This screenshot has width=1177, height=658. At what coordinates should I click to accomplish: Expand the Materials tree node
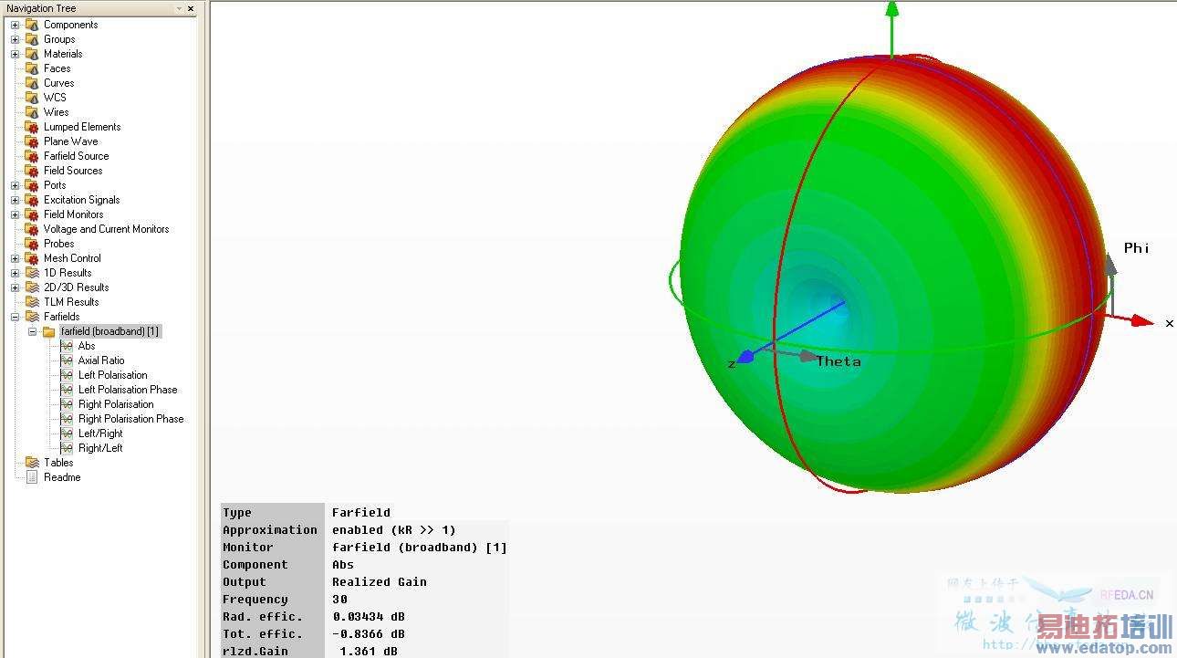pos(15,54)
